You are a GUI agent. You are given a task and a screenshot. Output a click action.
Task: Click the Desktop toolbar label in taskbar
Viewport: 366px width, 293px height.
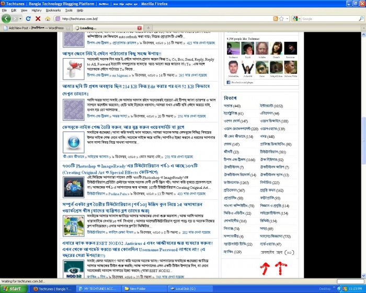pyautogui.click(x=325, y=289)
